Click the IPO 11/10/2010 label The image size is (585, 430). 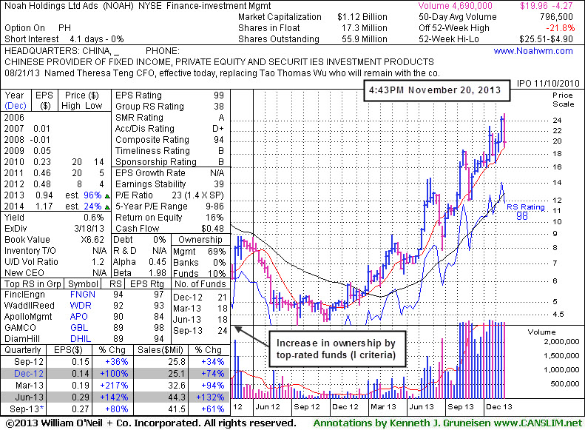548,83
